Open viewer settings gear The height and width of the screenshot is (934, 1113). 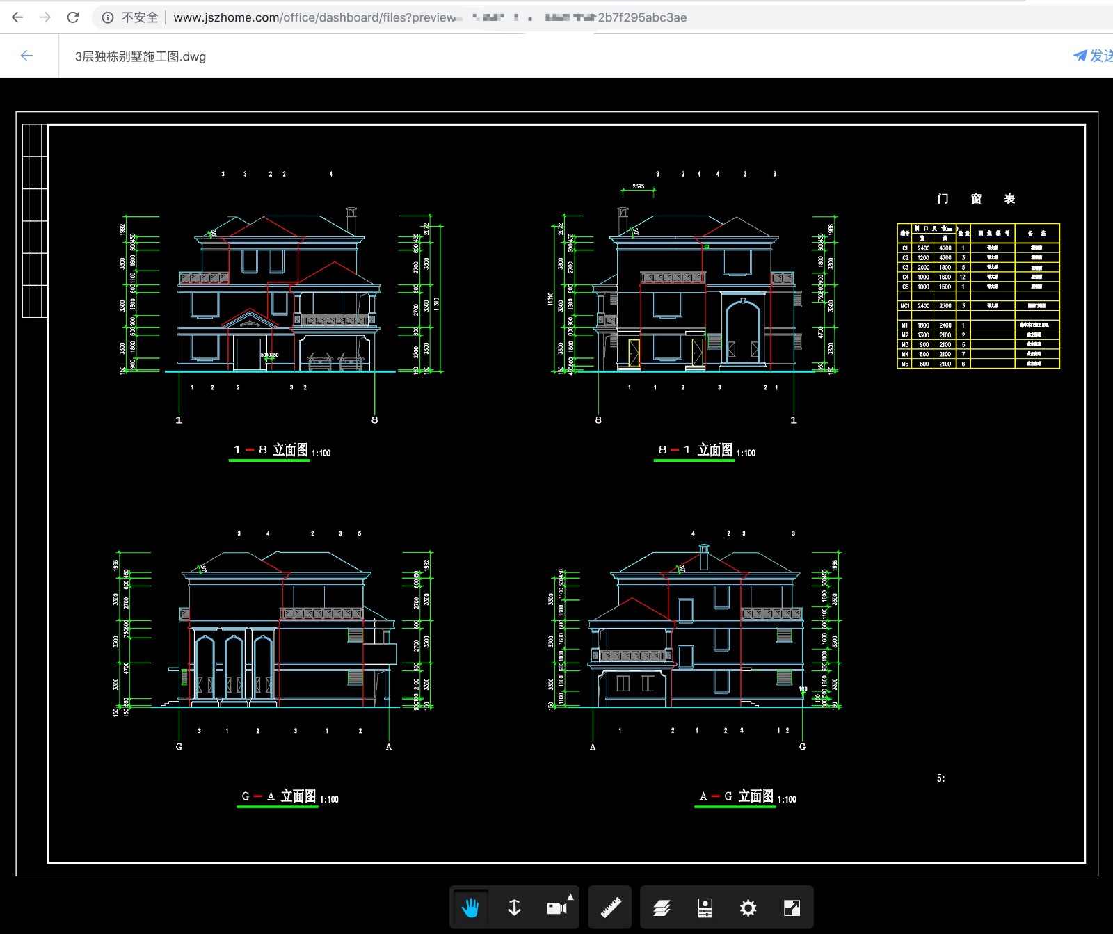[x=748, y=908]
